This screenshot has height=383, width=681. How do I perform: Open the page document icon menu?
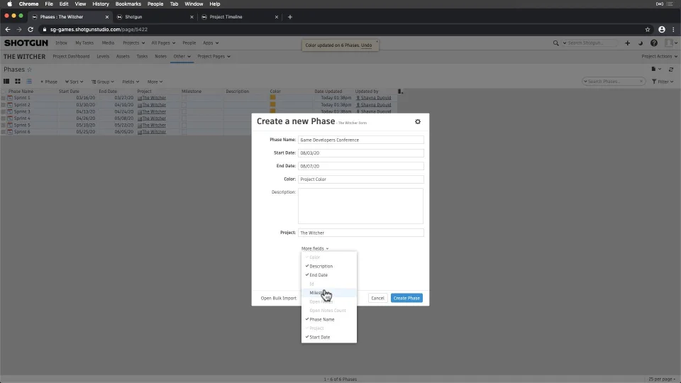tap(655, 69)
